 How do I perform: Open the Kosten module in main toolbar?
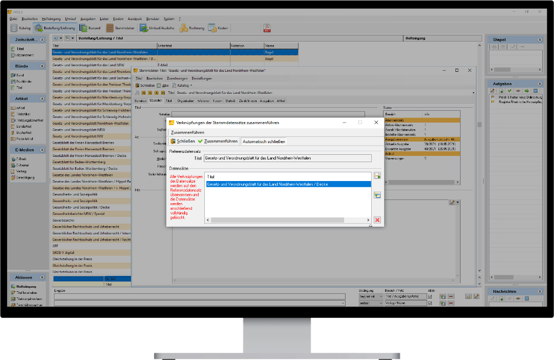click(218, 28)
